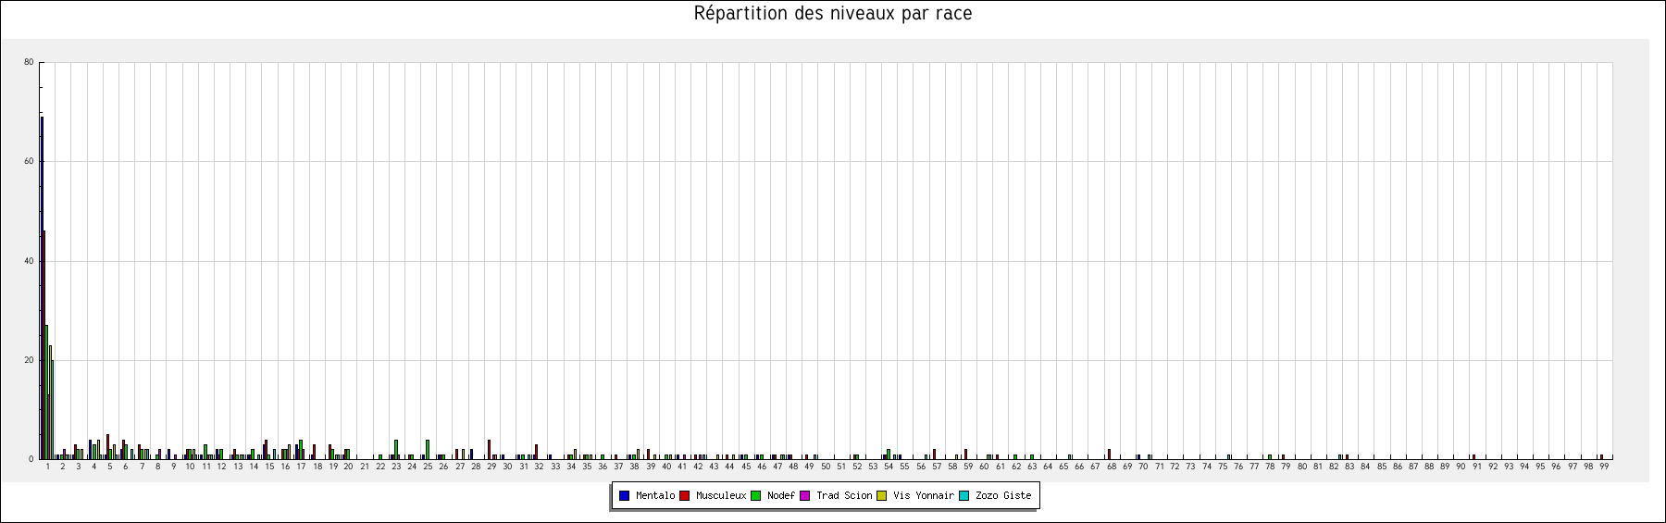Select the green Nodef legend swatch

click(x=755, y=496)
